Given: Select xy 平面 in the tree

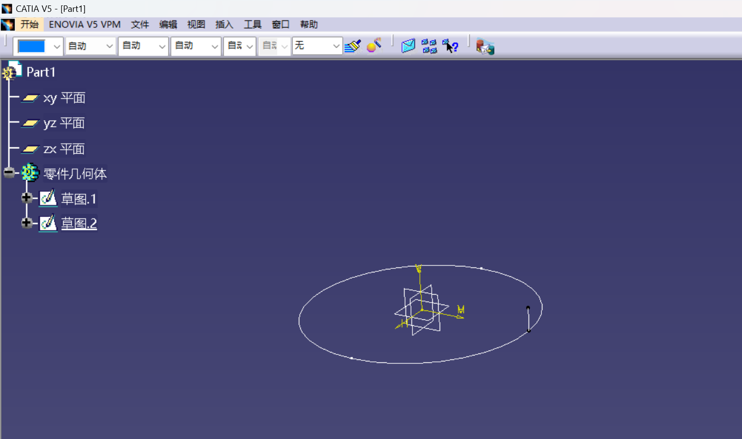Looking at the screenshot, I should [64, 98].
